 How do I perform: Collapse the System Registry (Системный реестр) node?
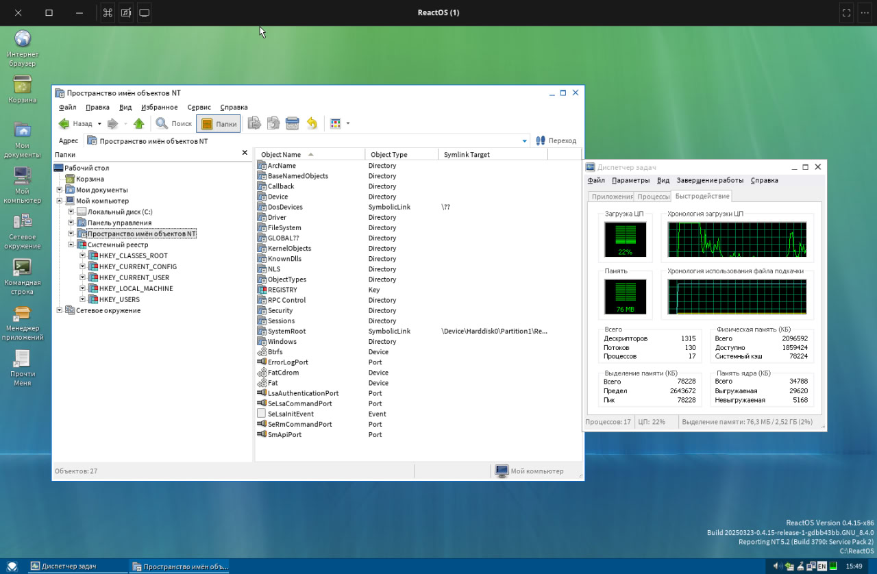pos(71,245)
